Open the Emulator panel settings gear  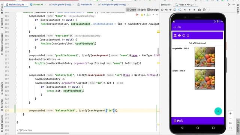pos(229,4)
